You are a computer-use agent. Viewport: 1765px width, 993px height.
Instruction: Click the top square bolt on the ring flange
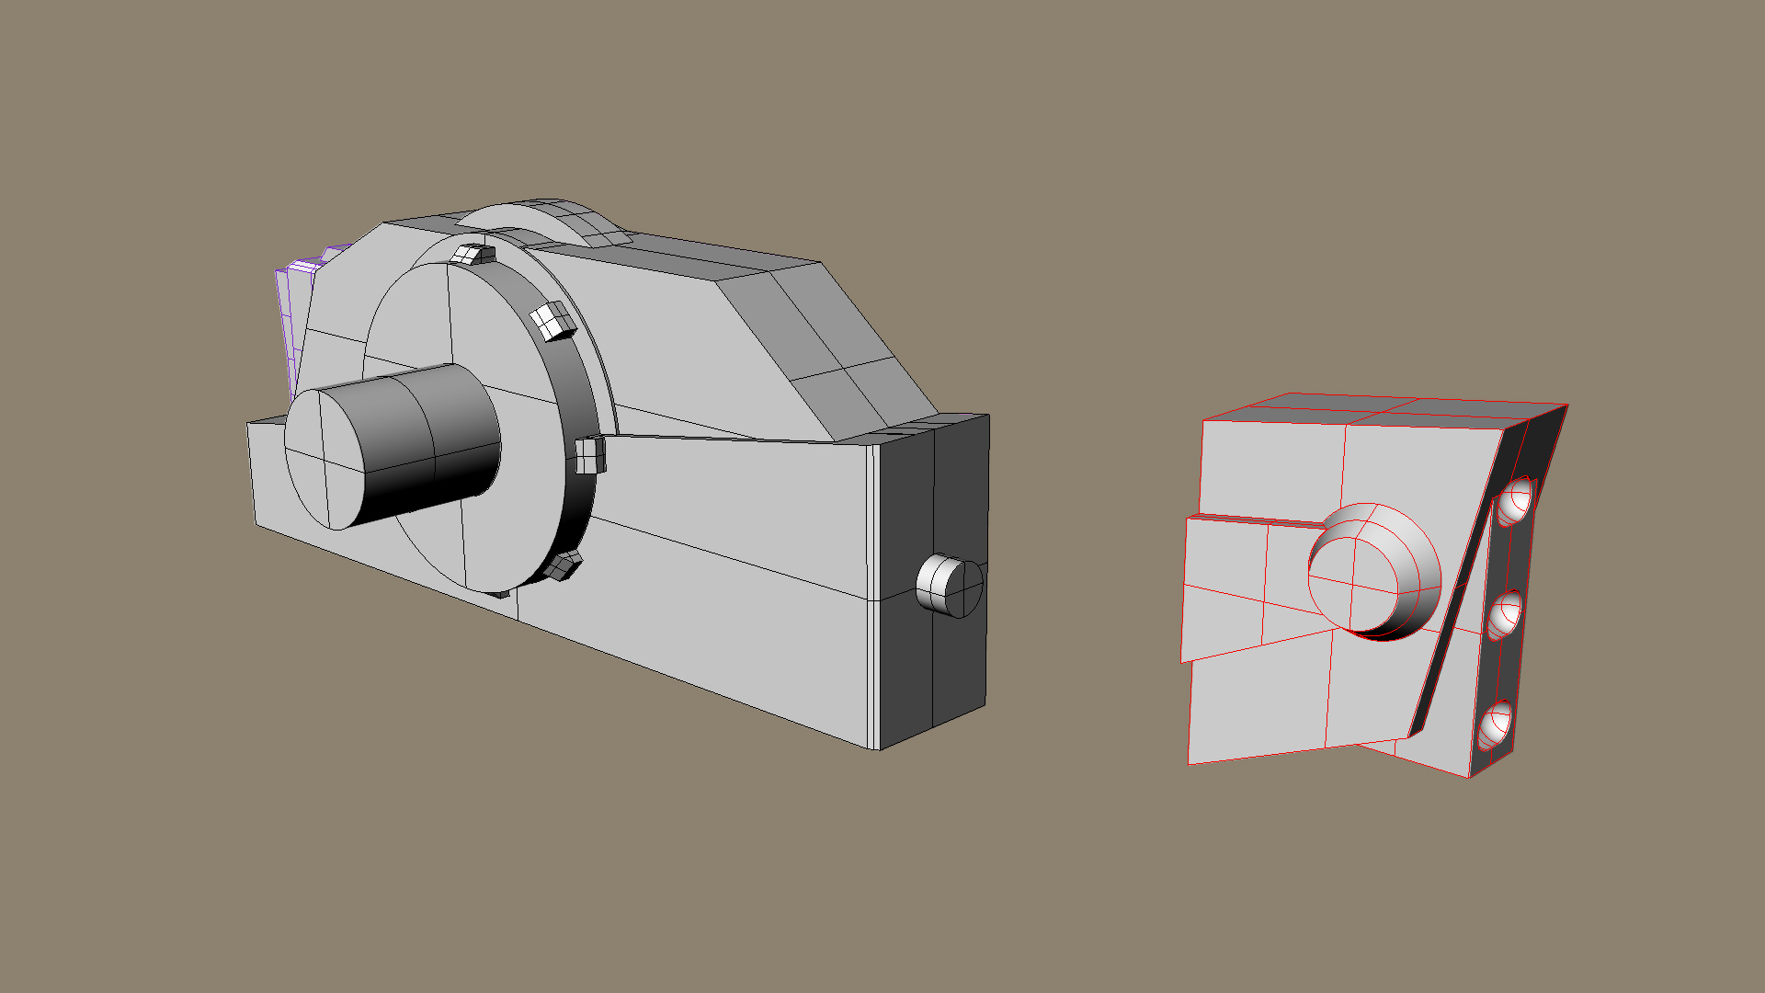click(471, 254)
